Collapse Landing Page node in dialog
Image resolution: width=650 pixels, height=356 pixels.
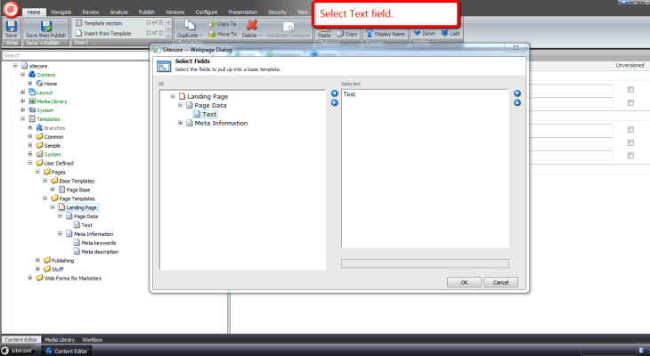pos(173,96)
